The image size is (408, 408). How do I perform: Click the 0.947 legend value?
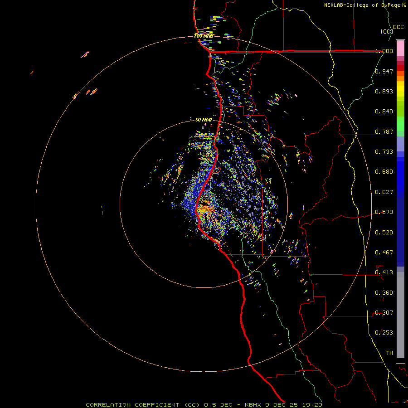[384, 71]
